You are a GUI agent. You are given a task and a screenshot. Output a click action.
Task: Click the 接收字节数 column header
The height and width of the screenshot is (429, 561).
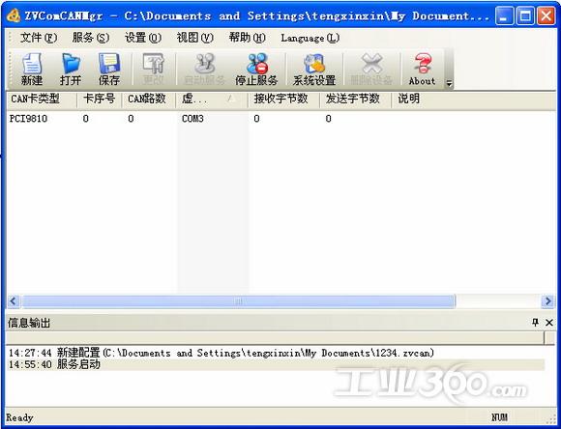[283, 100]
